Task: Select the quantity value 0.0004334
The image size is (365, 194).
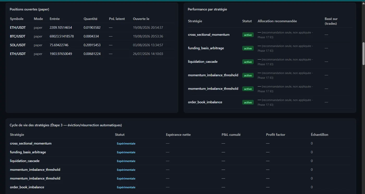Action: [x=91, y=36]
